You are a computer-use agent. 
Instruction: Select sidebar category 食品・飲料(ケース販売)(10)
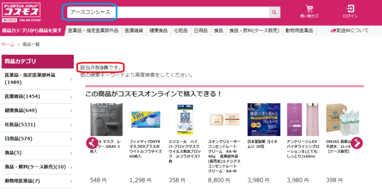38,167
